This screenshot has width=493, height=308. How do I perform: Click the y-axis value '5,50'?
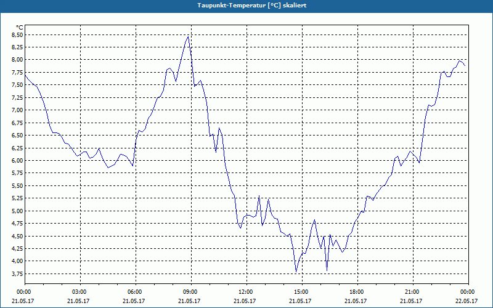click(x=18, y=186)
